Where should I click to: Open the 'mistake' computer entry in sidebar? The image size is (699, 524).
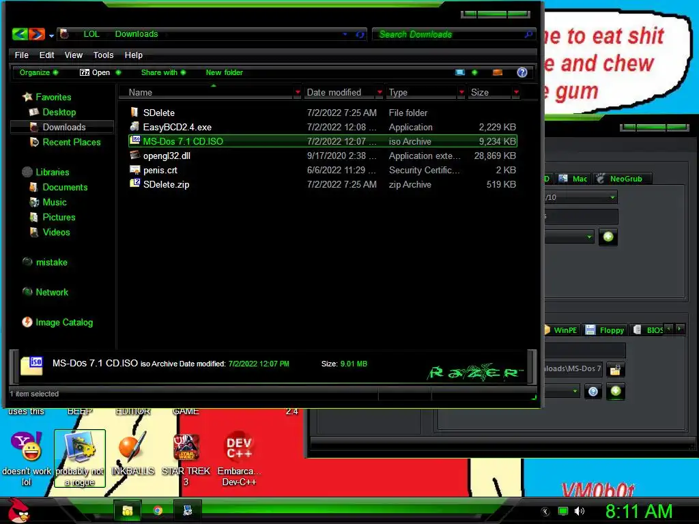(x=45, y=262)
